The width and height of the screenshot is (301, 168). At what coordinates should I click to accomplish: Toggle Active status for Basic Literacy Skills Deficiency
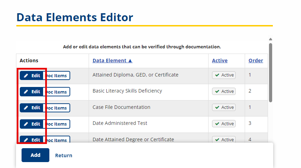[224, 91]
